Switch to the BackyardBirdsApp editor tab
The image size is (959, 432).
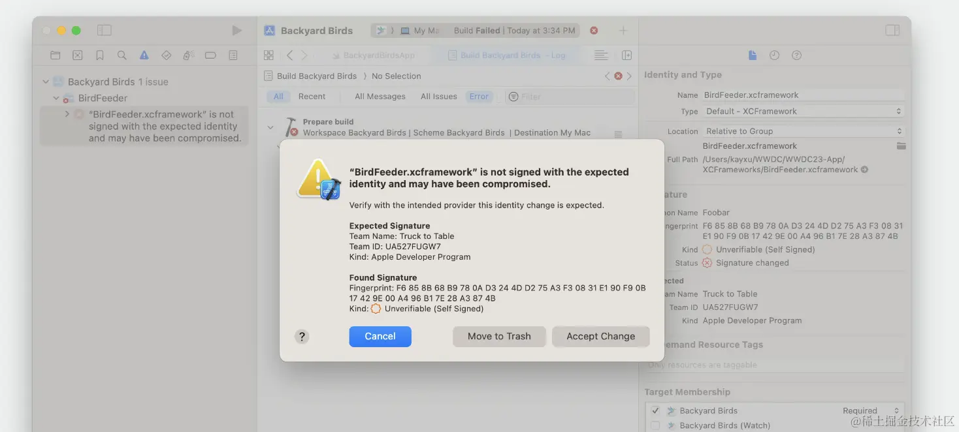[374, 55]
